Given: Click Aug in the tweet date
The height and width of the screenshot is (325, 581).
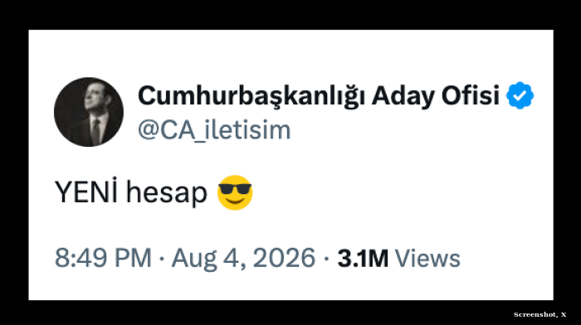Looking at the screenshot, I should click(193, 259).
